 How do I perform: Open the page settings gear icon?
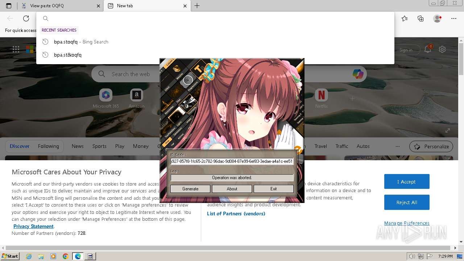tap(442, 49)
